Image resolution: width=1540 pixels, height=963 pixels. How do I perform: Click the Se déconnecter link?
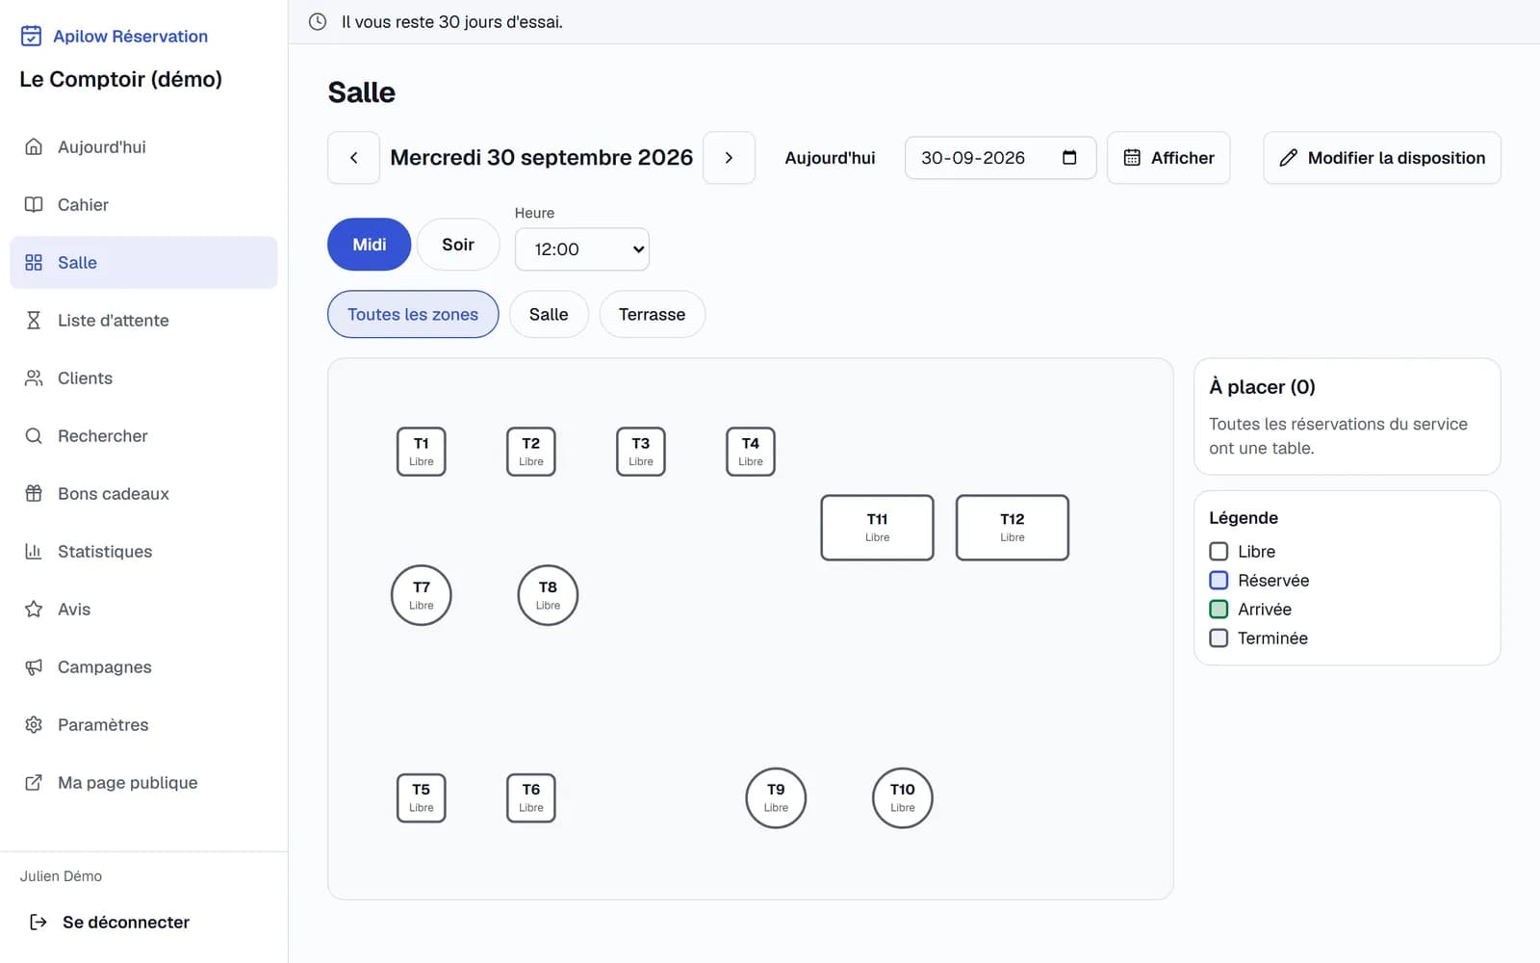126,922
